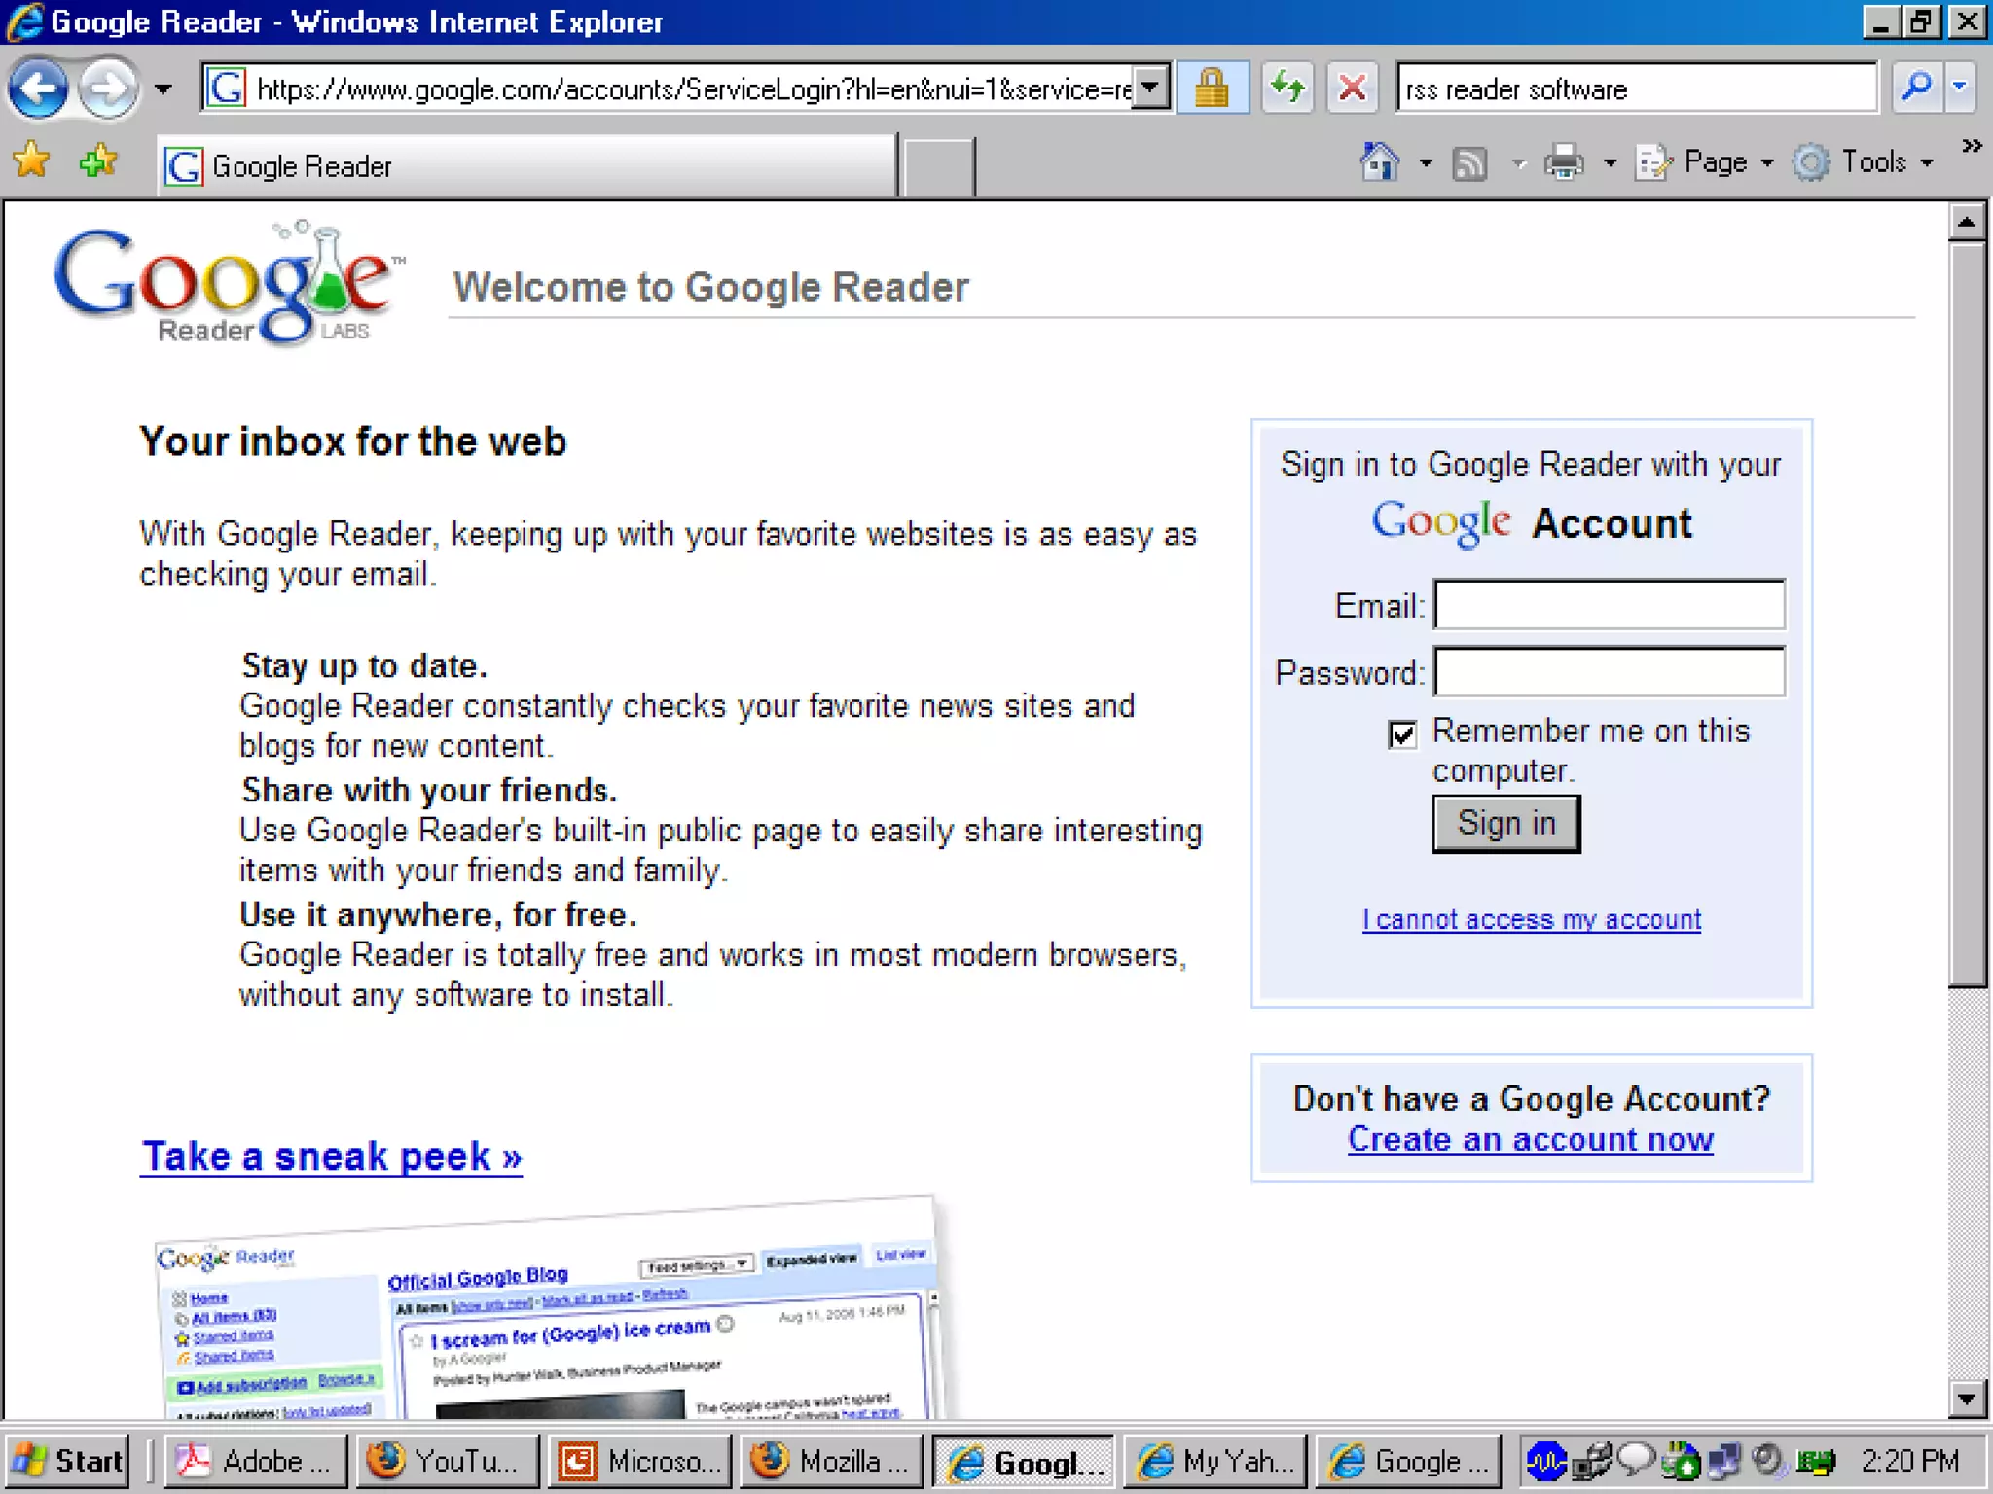Click the browser Back arrow button
Screen dimensions: 1993x1494
(x=39, y=89)
